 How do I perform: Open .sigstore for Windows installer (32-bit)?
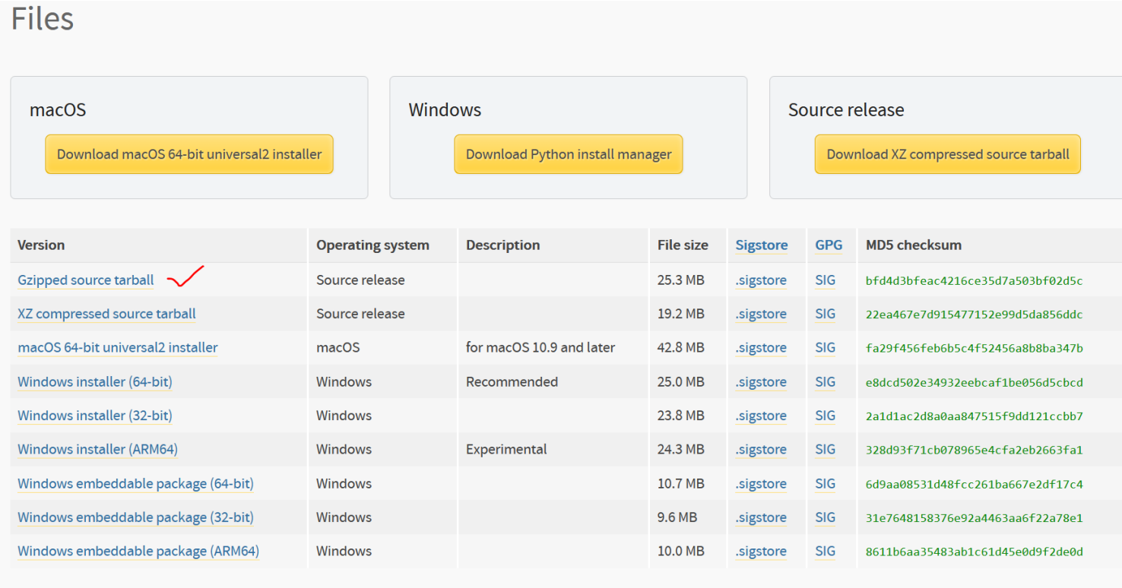(761, 416)
